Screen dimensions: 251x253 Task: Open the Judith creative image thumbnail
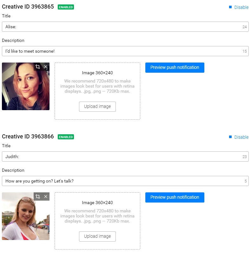tap(26, 216)
